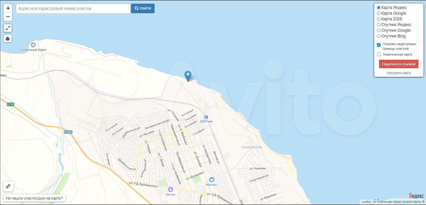This screenshot has height=205, width=426.
Task: Choose Спутник Bing map layer
Action: point(379,36)
